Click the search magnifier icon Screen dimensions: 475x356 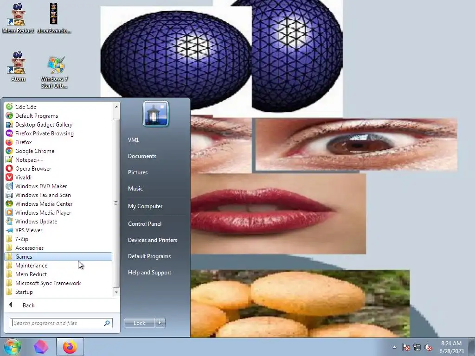107,323
